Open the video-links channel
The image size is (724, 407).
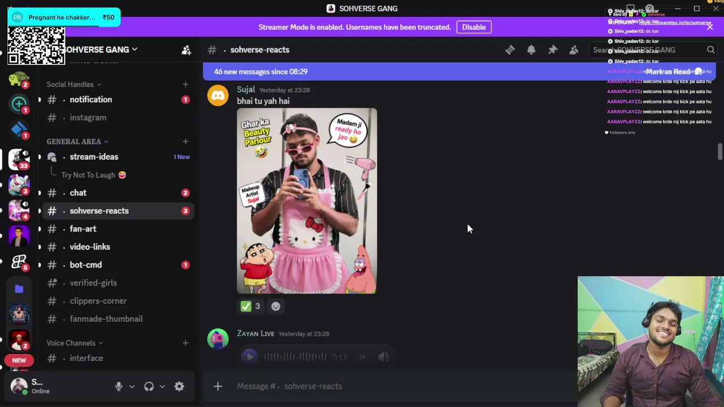click(x=118, y=247)
